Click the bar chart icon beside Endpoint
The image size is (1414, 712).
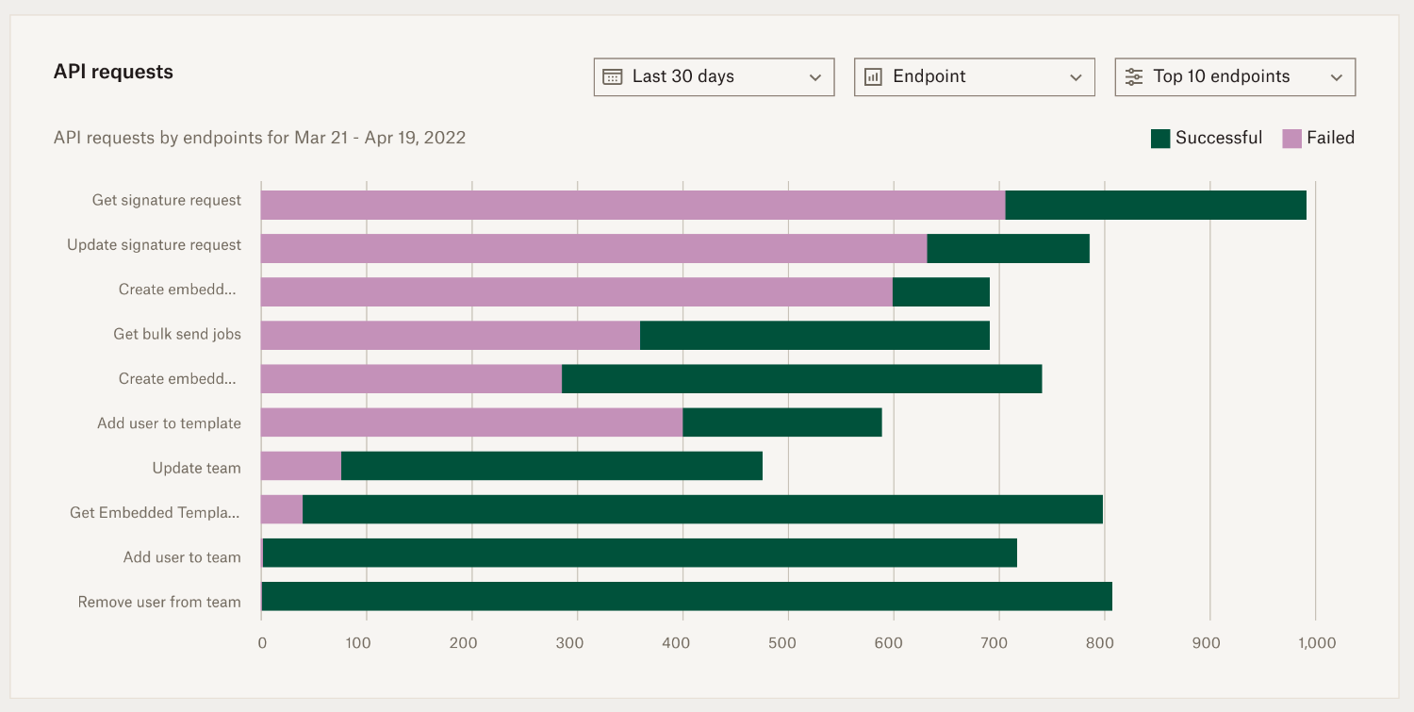point(873,76)
